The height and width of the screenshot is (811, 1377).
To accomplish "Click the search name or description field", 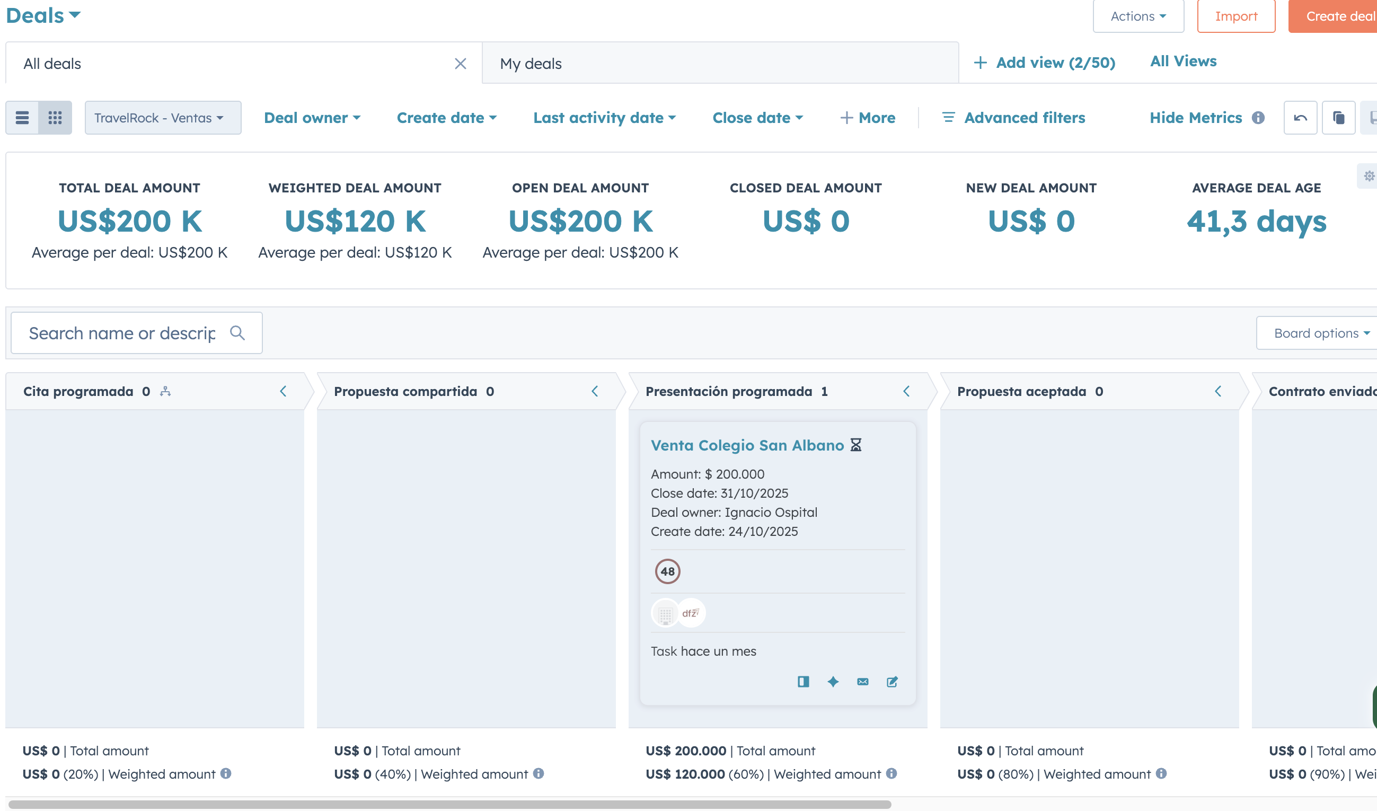I will tap(122, 333).
